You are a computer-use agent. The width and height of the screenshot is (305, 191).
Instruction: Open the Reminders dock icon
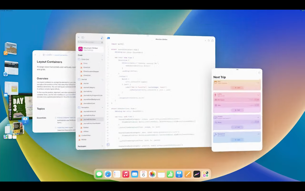point(117,174)
